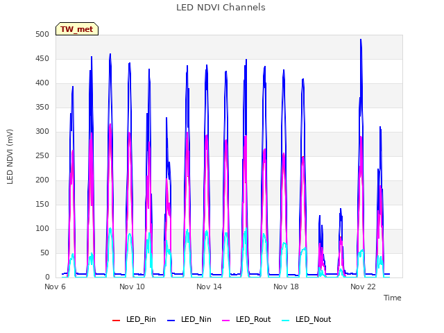Click the tallest blue peak near Nov 22
Viewport: 444px width, 333px height.
click(361, 40)
